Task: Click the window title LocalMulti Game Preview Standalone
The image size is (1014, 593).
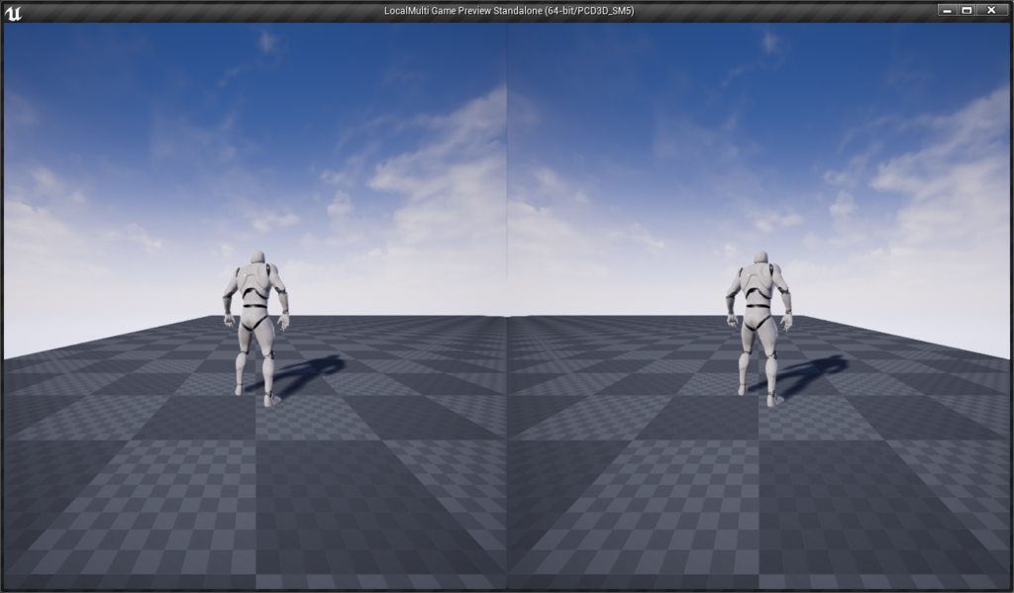Action: (509, 11)
